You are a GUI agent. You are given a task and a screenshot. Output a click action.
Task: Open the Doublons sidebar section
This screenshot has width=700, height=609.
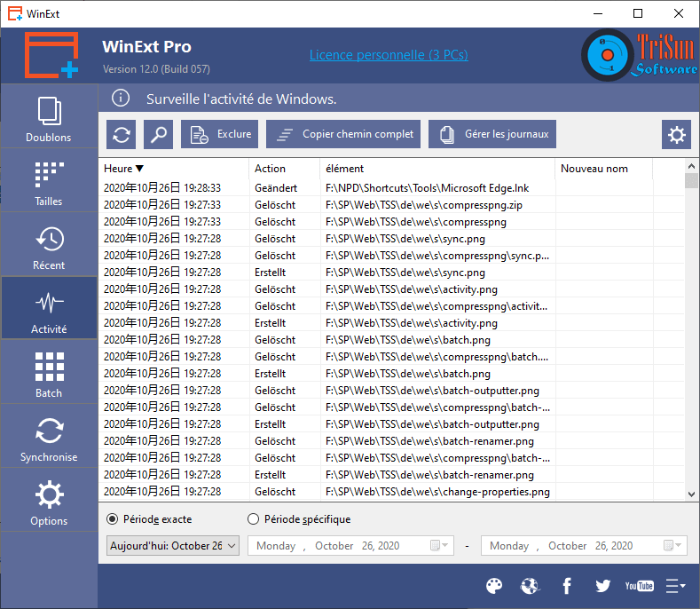(x=49, y=117)
